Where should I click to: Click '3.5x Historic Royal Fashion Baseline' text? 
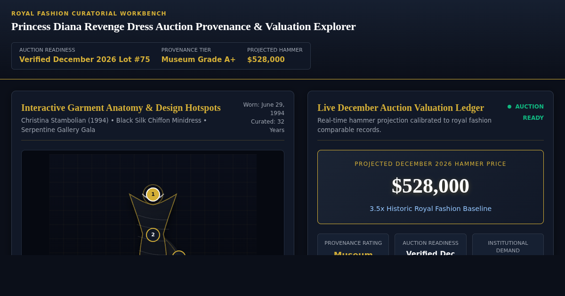430,209
